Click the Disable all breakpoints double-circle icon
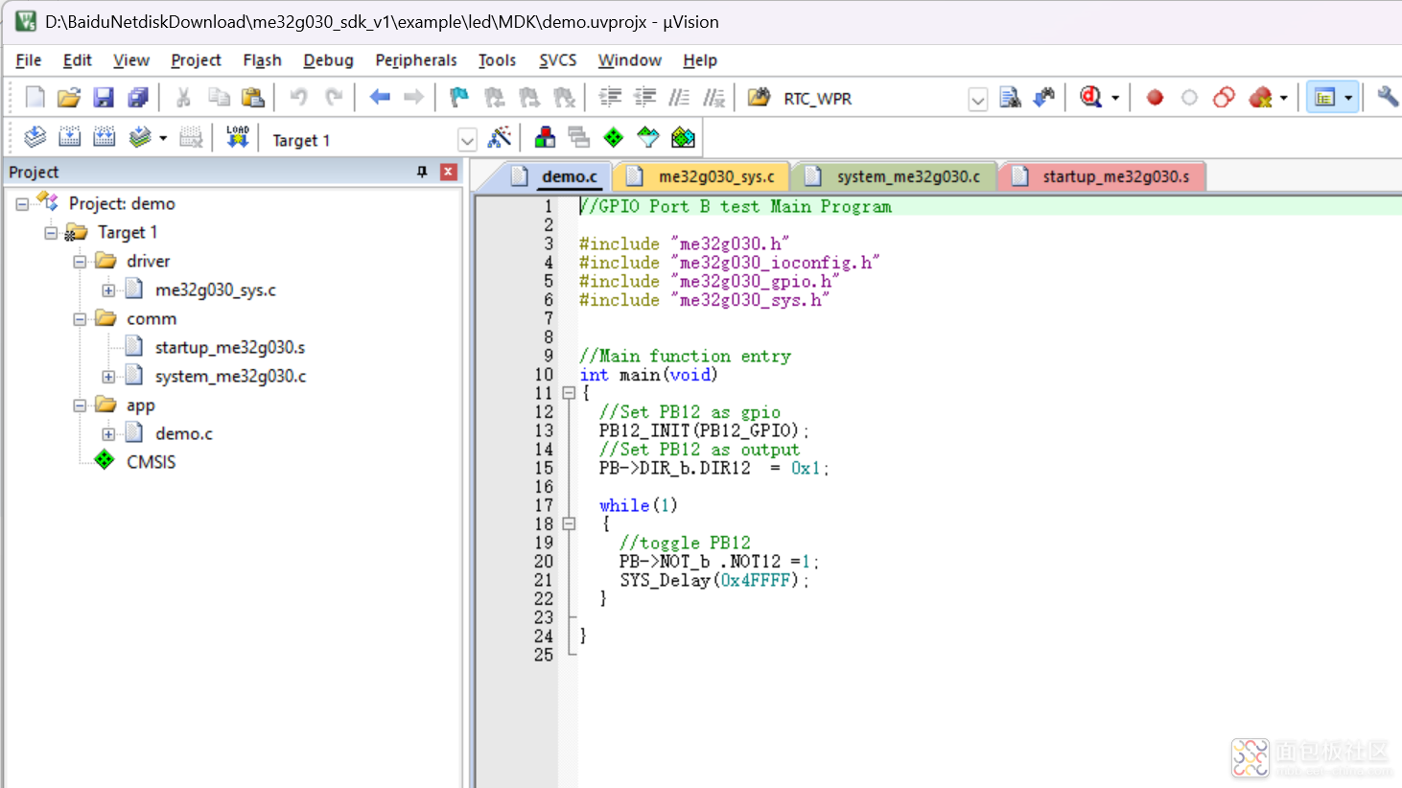 (1224, 97)
